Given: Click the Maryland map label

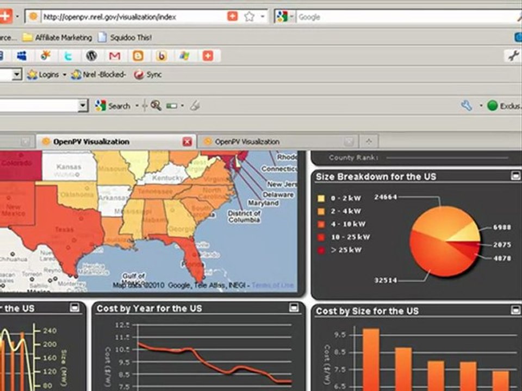Looking at the screenshot, I should [x=263, y=203].
